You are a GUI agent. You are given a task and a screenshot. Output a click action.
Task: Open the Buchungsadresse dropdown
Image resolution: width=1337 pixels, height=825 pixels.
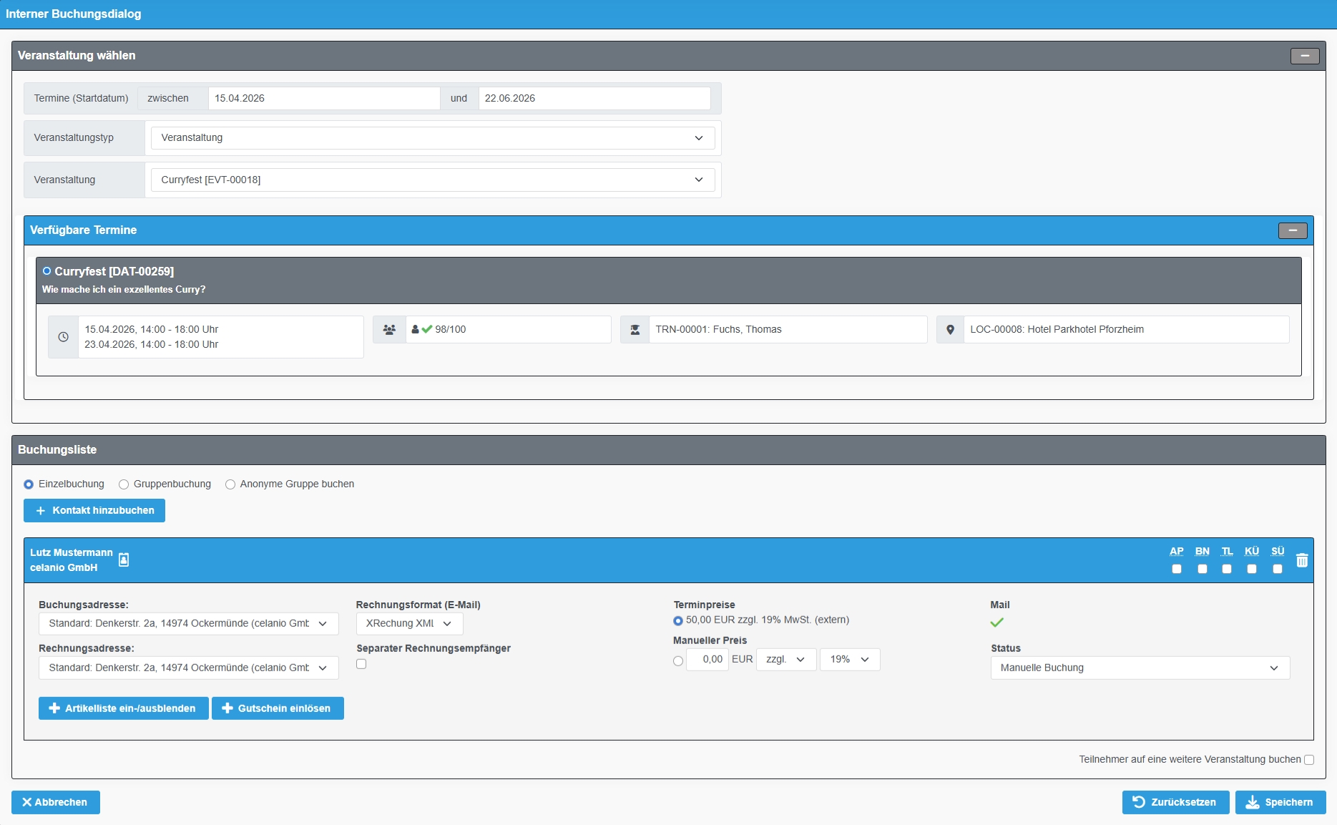click(x=189, y=623)
